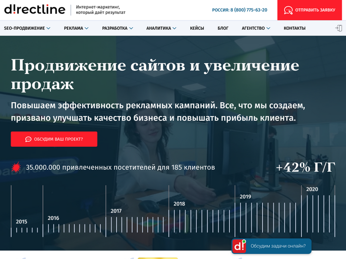Select the 2020 year marker on chart
The height and width of the screenshot is (259, 346).
[x=312, y=189]
